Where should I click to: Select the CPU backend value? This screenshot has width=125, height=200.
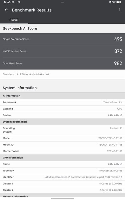pos(120,109)
